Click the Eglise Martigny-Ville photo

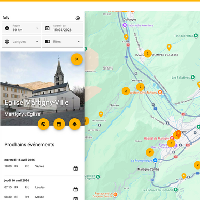point(42,88)
